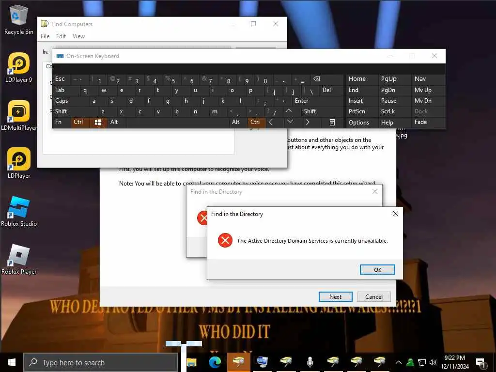Hit the Enter key on the On-Screen Keyboard

(317, 101)
